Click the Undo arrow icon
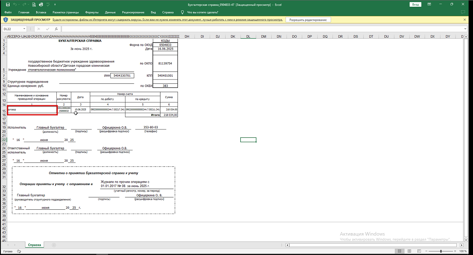Screen dimensions: 473x255 (x=15, y=4)
